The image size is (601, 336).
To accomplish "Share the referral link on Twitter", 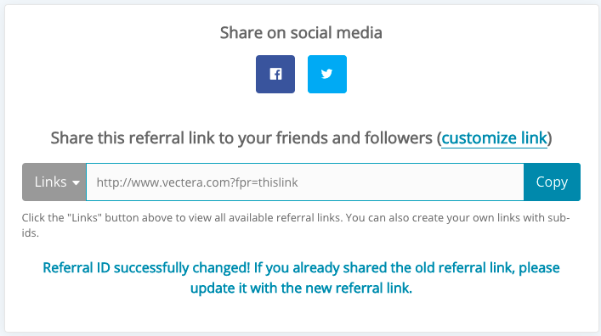I will click(x=327, y=74).
